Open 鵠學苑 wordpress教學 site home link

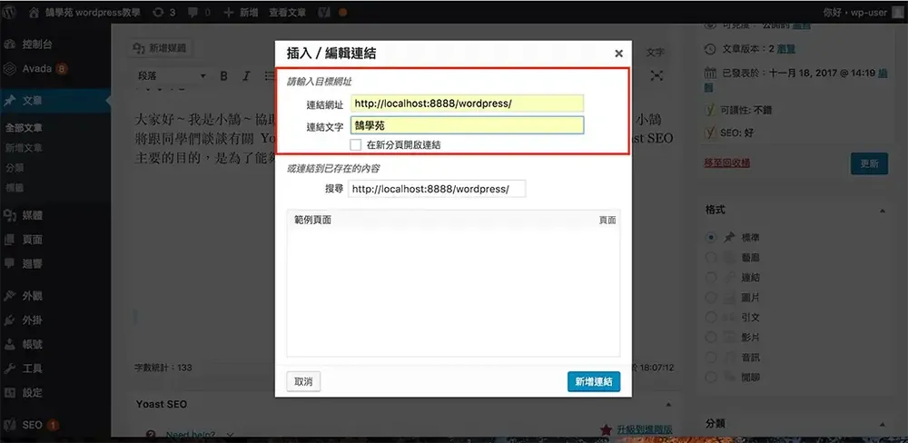(84, 12)
